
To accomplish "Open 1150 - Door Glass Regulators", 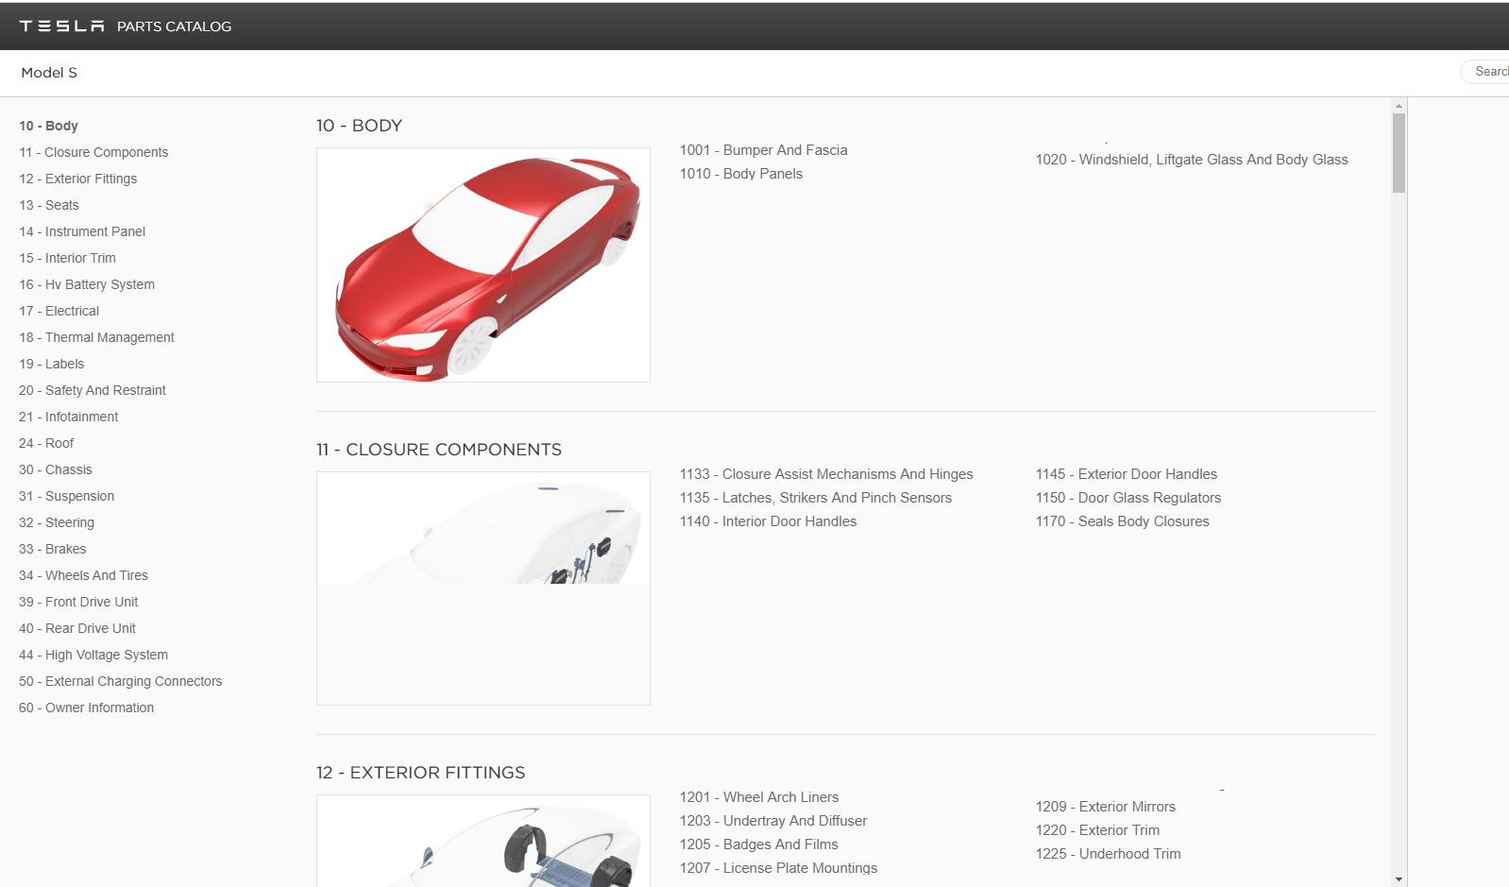I will pos(1128,498).
